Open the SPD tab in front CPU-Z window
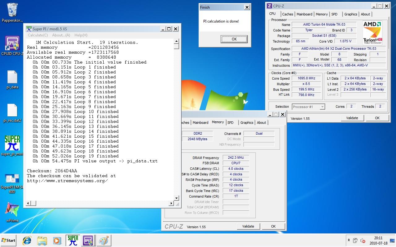 [334, 14]
